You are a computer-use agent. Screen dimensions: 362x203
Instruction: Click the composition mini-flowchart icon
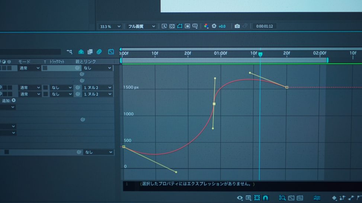coord(70,52)
